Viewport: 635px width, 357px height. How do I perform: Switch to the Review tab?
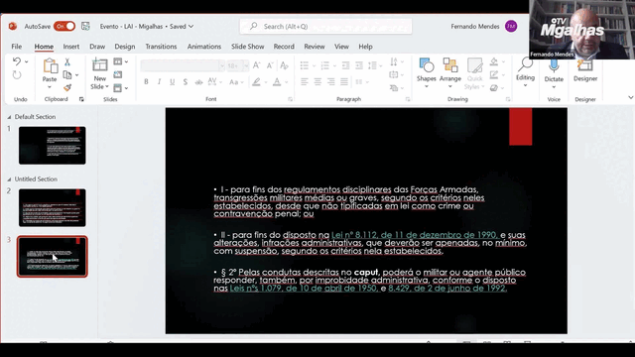coord(315,47)
